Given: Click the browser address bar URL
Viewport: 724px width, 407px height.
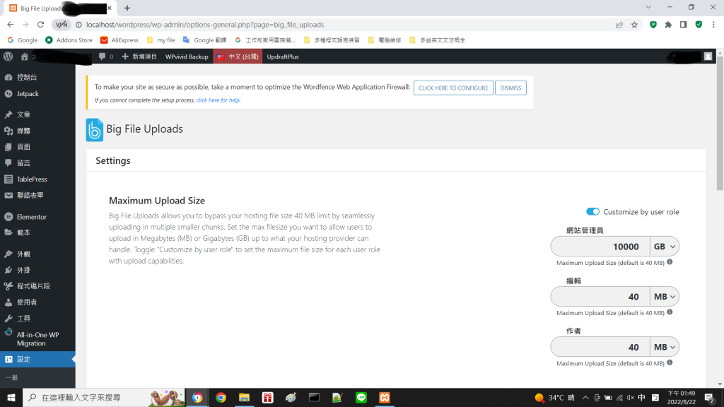Looking at the screenshot, I should (x=205, y=25).
